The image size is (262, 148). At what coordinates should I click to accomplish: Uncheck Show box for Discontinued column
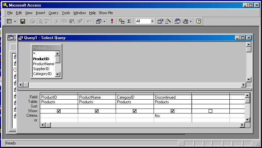[x=172, y=111]
